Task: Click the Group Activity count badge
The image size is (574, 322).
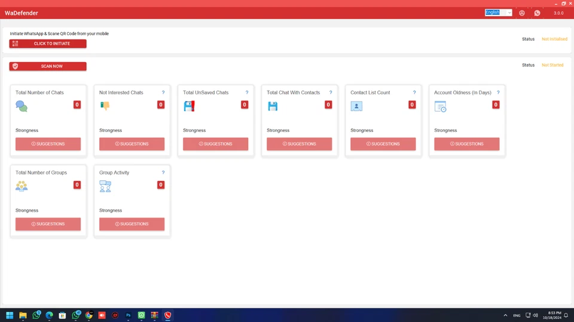Action: 161,185
